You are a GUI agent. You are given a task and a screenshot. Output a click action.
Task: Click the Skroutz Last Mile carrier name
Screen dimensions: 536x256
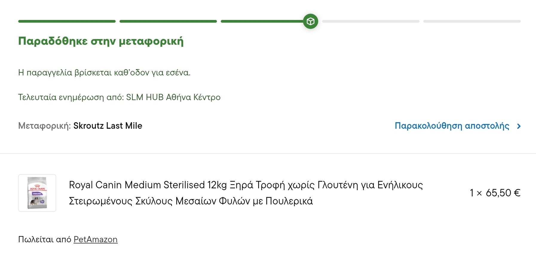pos(108,126)
